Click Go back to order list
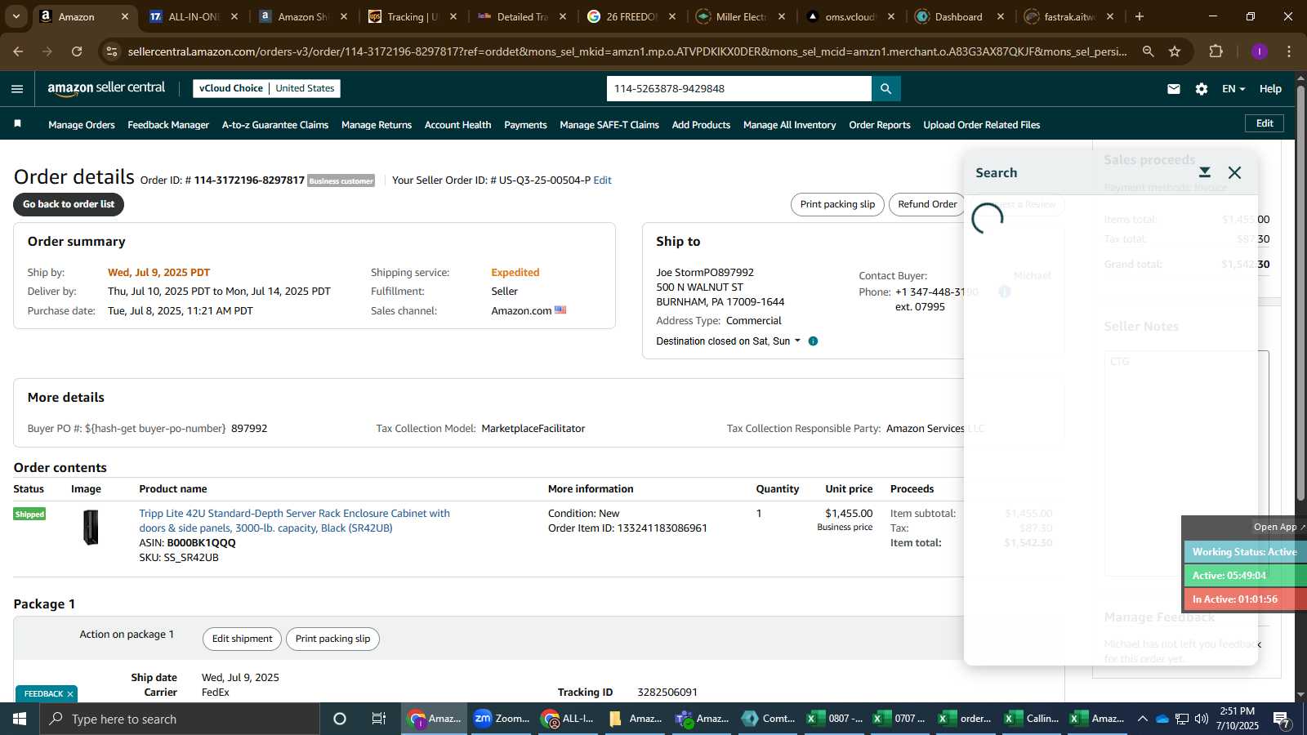The height and width of the screenshot is (735, 1307). (69, 204)
